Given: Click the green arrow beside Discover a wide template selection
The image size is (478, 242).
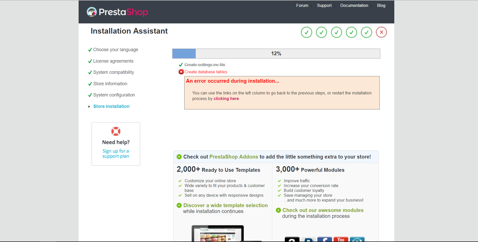Looking at the screenshot, I should click(x=179, y=205).
